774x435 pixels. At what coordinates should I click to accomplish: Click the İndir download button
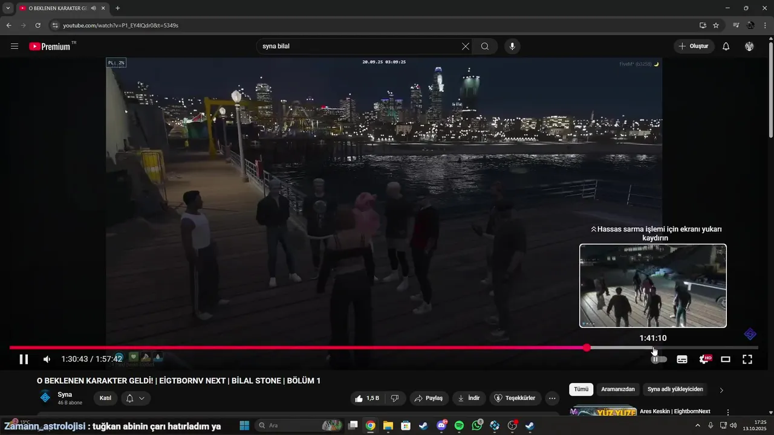(469, 398)
